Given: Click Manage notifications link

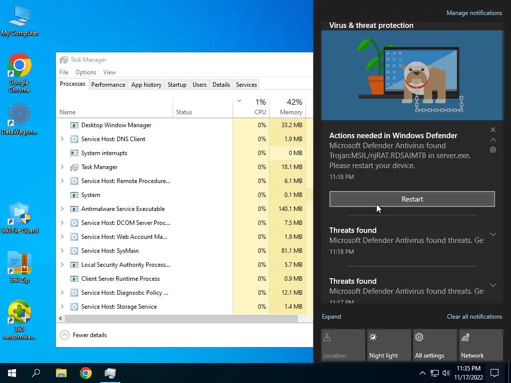Looking at the screenshot, I should 474,13.
